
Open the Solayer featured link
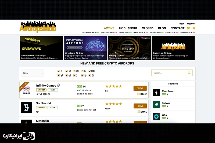tap(166, 103)
